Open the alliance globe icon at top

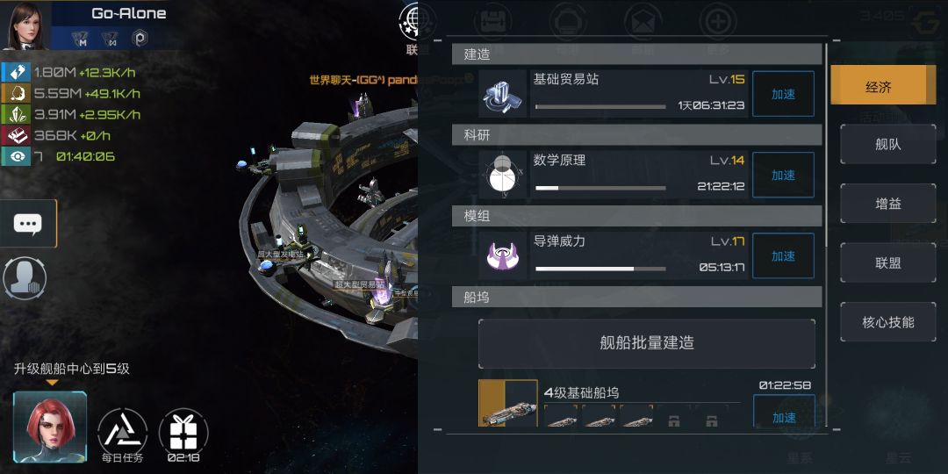[413, 20]
